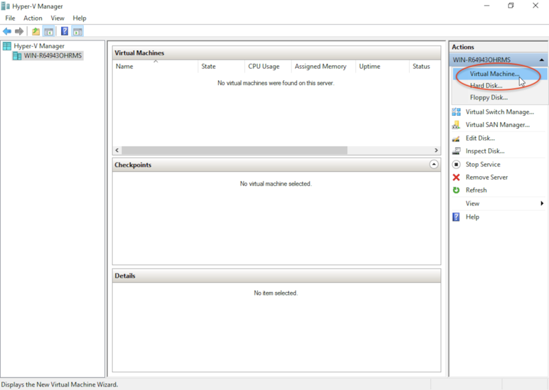
Task: Open Virtual SAN Manager action
Action: point(497,125)
